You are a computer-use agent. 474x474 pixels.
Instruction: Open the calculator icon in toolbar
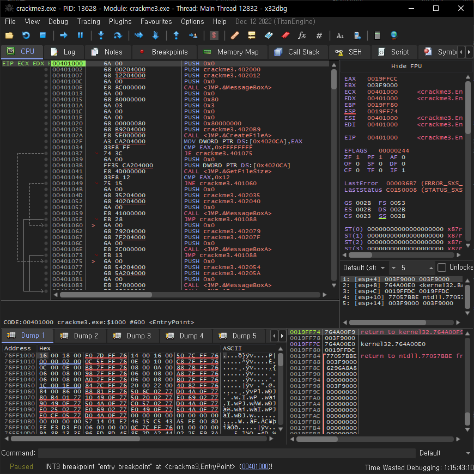click(376, 35)
